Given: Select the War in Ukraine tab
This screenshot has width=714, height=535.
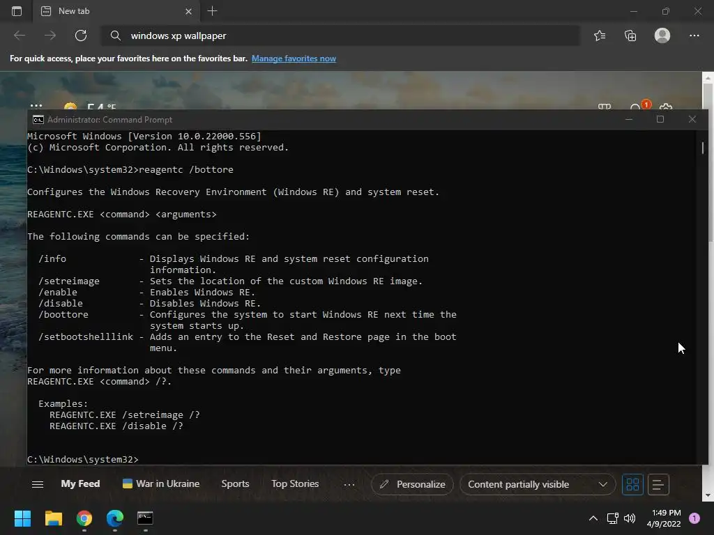Looking at the screenshot, I should coord(161,484).
